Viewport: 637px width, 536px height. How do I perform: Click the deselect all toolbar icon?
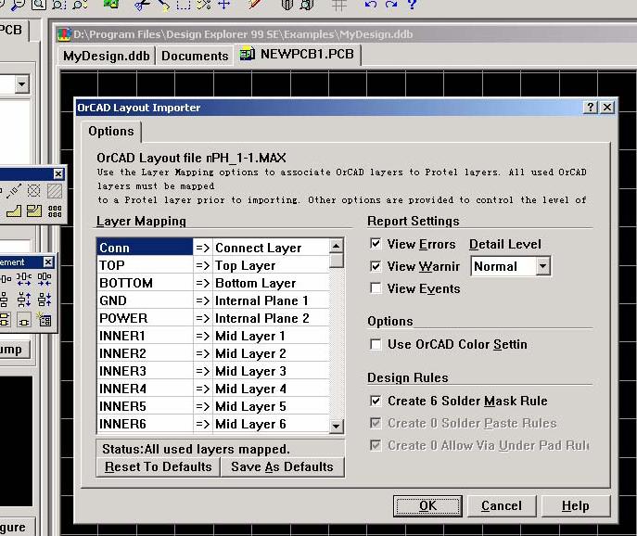click(x=204, y=4)
